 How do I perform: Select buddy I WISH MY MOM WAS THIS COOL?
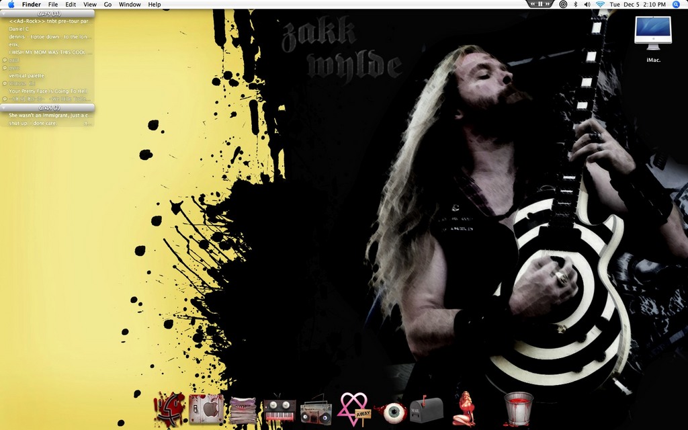coord(48,52)
